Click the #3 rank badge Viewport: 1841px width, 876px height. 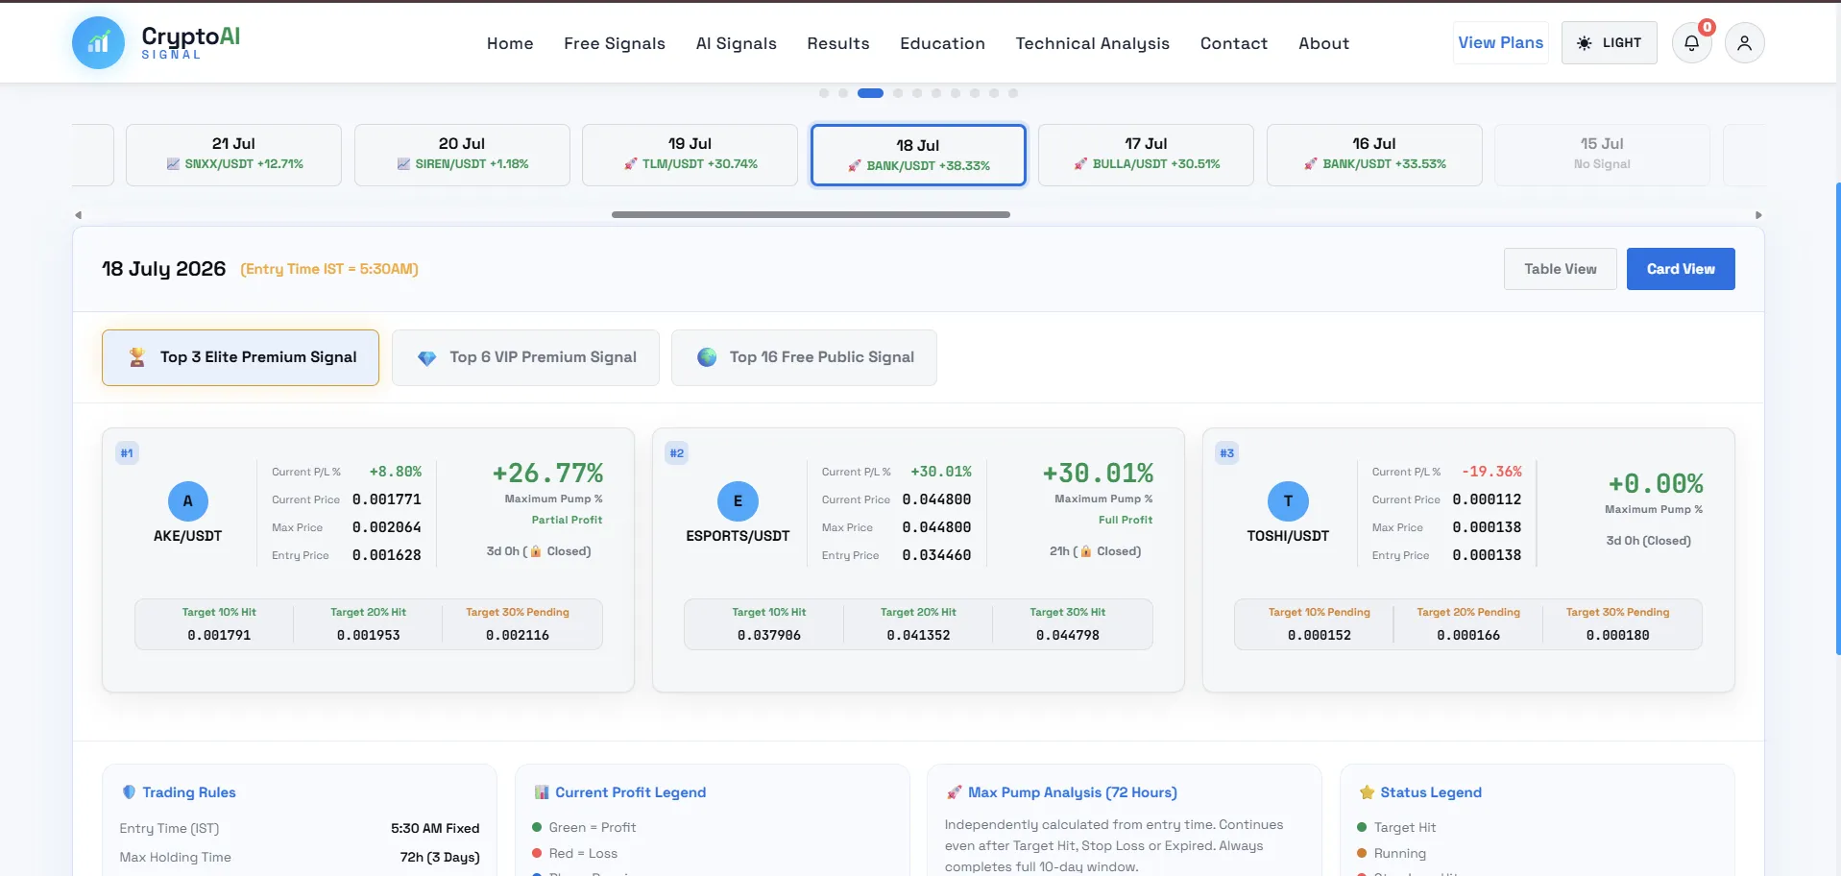point(1227,453)
